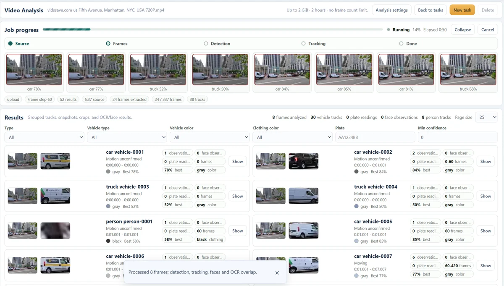Image resolution: width=504 pixels, height=286 pixels.
Task: Show details for car vehicle-0005
Action: point(486,231)
